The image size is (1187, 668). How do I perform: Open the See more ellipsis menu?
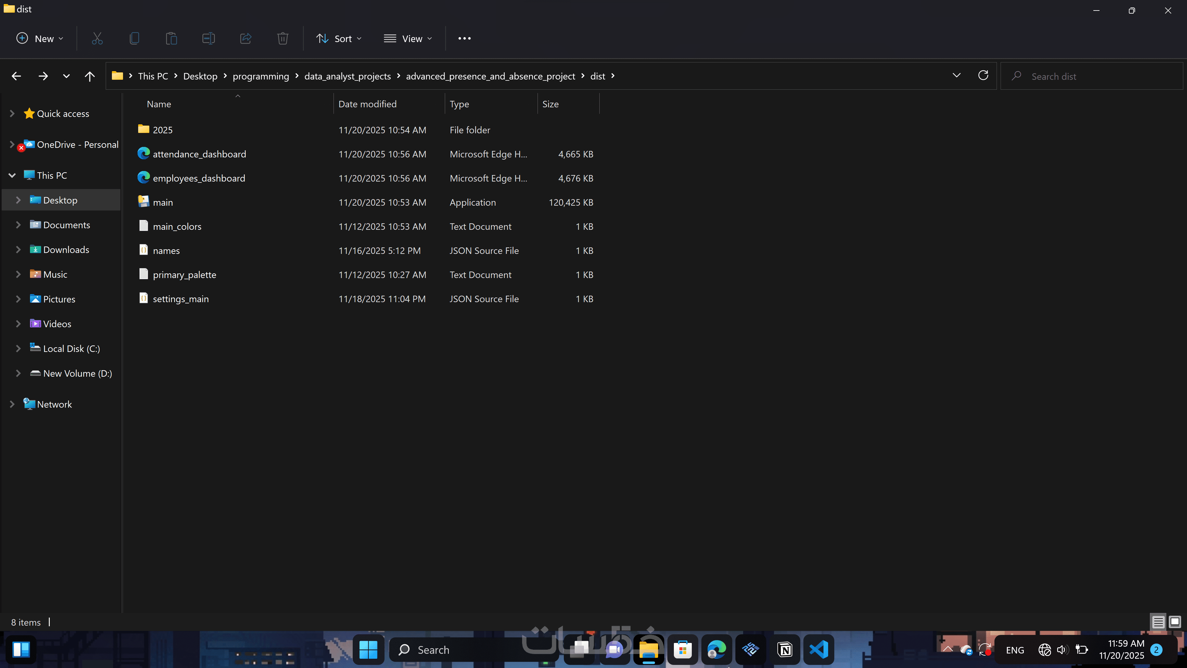[464, 39]
